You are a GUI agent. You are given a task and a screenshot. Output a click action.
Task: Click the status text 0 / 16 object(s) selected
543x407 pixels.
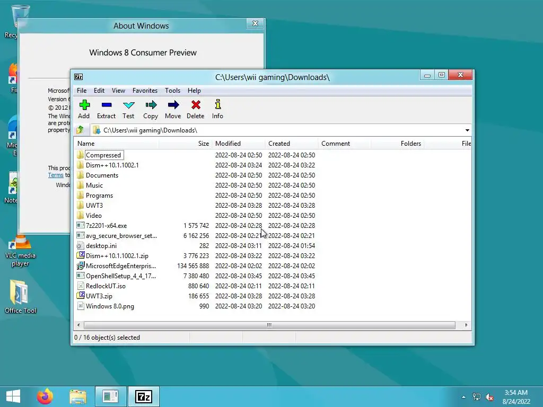click(107, 338)
